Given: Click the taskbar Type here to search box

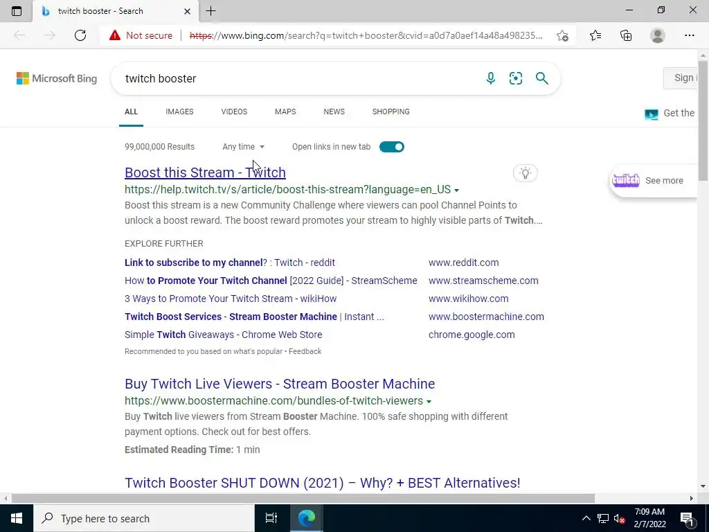Looking at the screenshot, I should click(x=144, y=518).
